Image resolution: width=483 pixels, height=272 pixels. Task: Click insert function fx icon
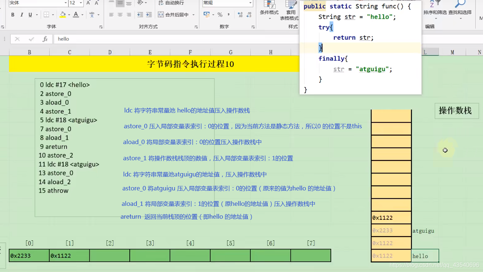point(45,39)
